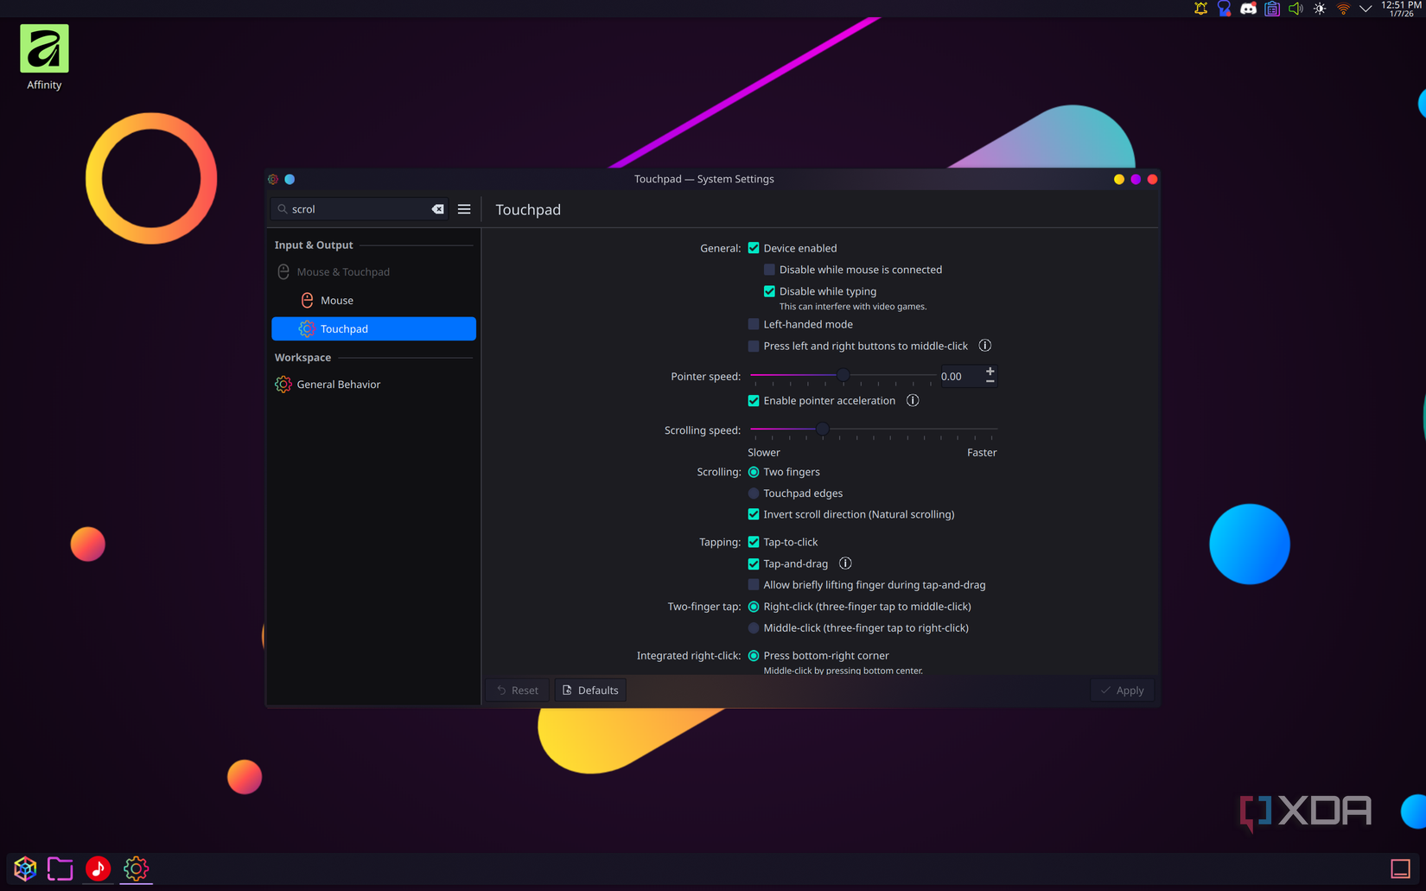This screenshot has height=891, width=1426.
Task: Show info for middle-click button option
Action: (x=984, y=346)
